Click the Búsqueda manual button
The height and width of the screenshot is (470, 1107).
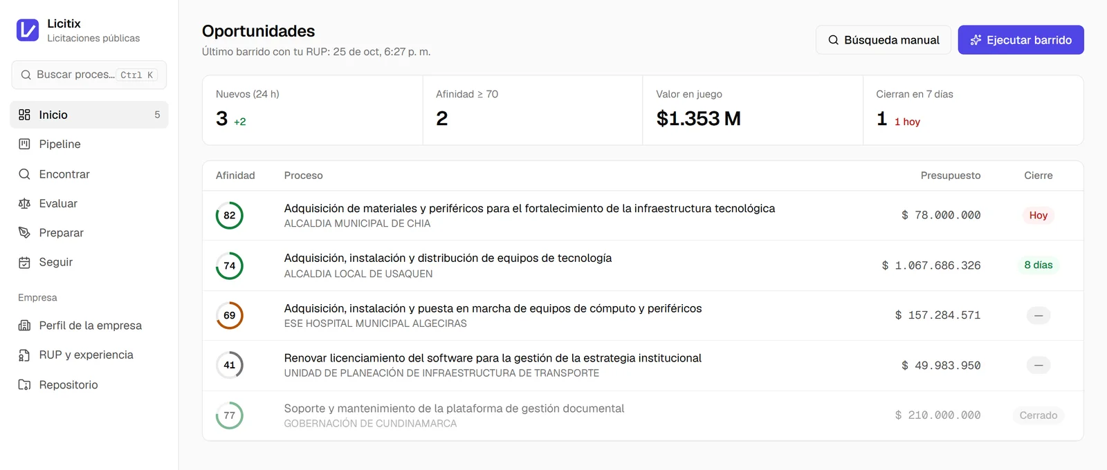click(x=884, y=40)
